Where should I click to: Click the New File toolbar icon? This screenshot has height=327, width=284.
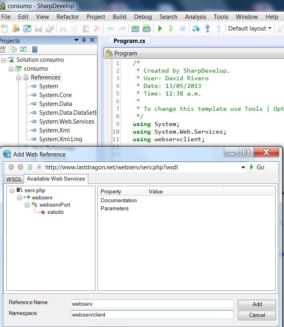4,28
